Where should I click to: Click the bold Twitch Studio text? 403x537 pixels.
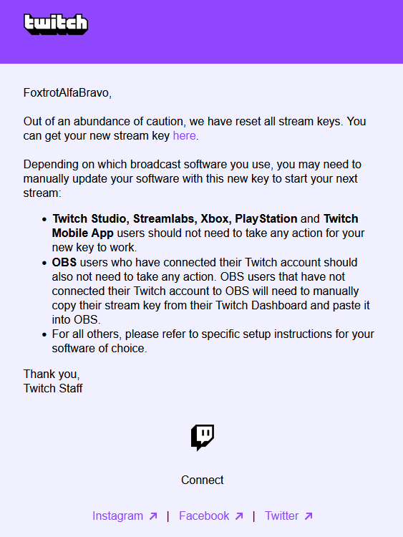(89, 218)
